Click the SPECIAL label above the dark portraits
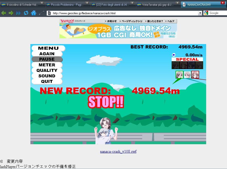The width and height of the screenshot is (227, 169). [x=187, y=59]
